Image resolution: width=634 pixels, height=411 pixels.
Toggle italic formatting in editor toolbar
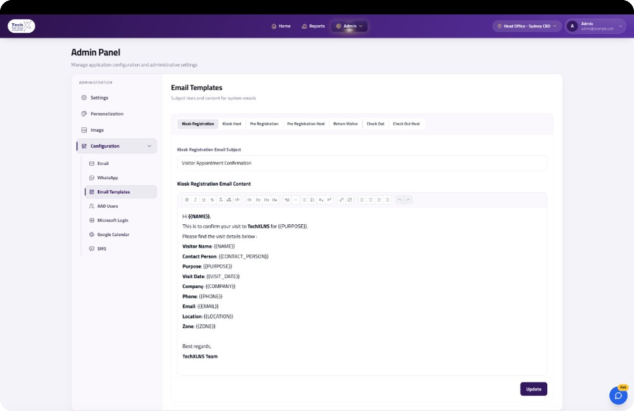pos(195,200)
